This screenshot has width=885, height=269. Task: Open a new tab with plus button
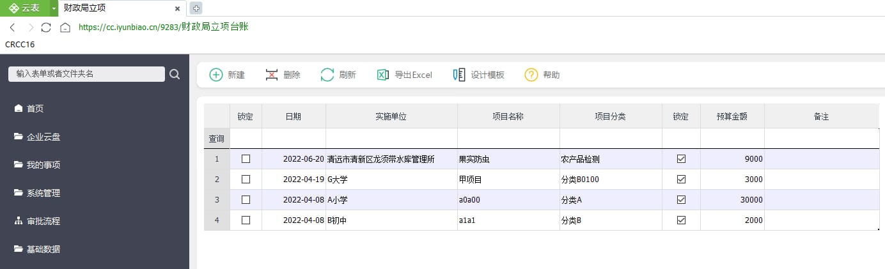(196, 8)
